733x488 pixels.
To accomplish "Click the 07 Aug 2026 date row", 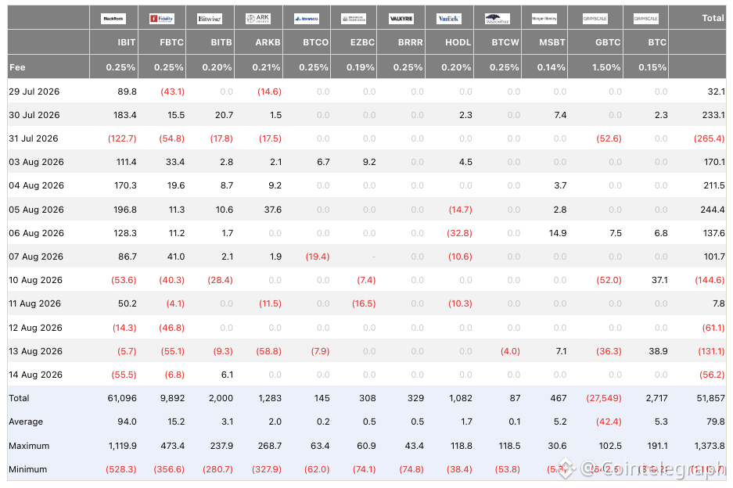I will point(366,257).
